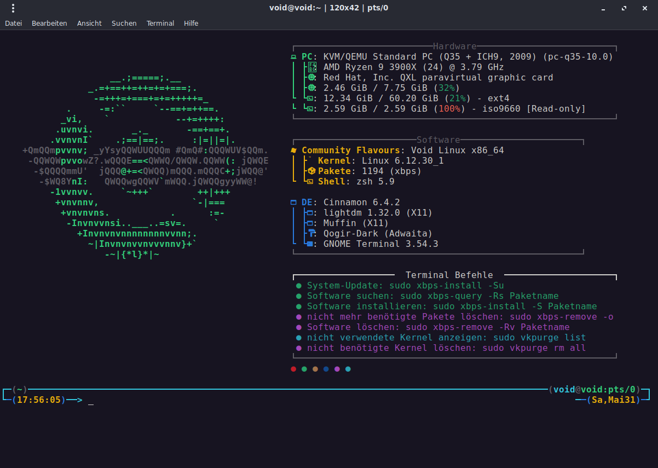Image resolution: width=658 pixels, height=468 pixels.
Task: Expand the Suchen menu
Action: (124, 24)
